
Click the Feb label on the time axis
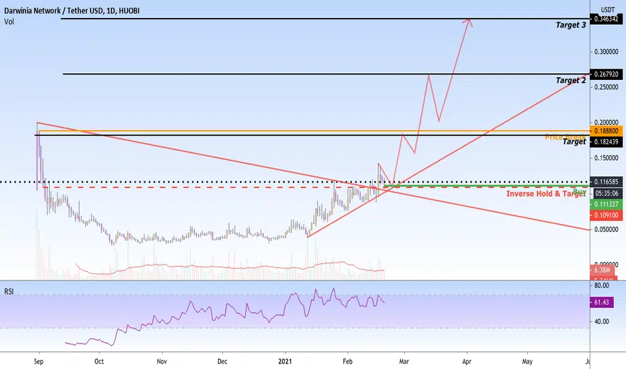(348, 362)
